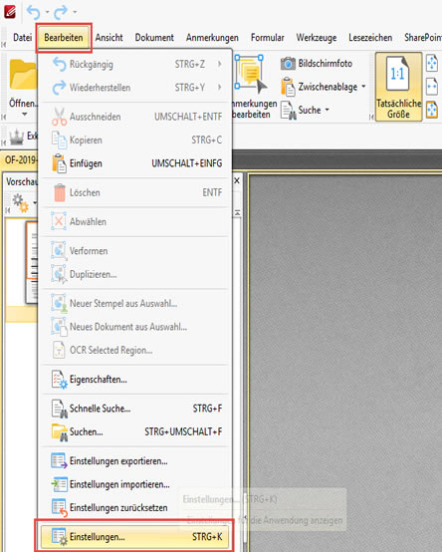Click the Zwischenablage clipboard icon
442x552 pixels.
coord(288,87)
